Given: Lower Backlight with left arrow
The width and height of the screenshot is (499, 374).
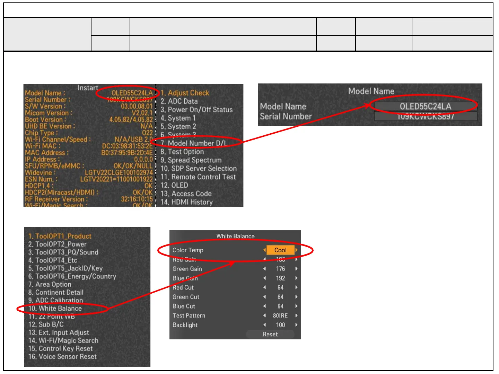Looking at the screenshot, I should click(x=264, y=325).
